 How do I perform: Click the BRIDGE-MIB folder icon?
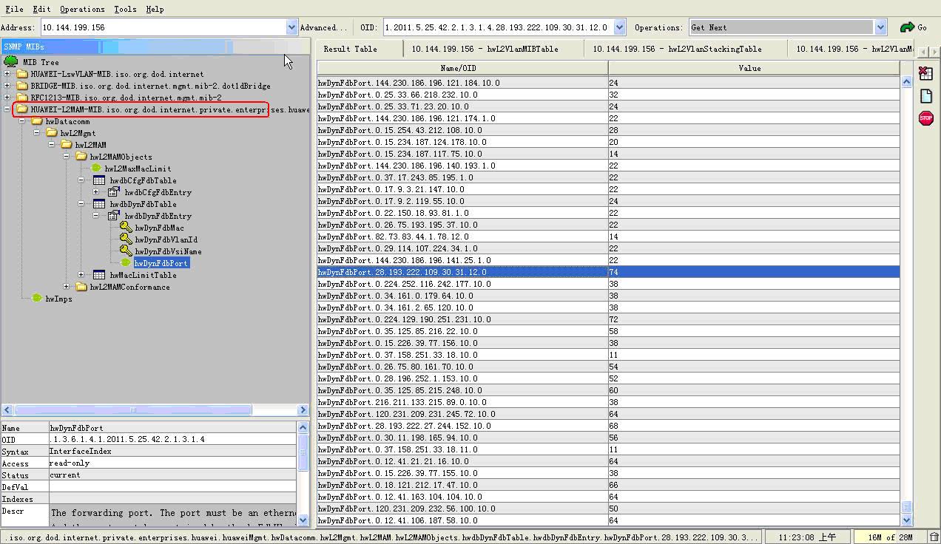pos(22,86)
